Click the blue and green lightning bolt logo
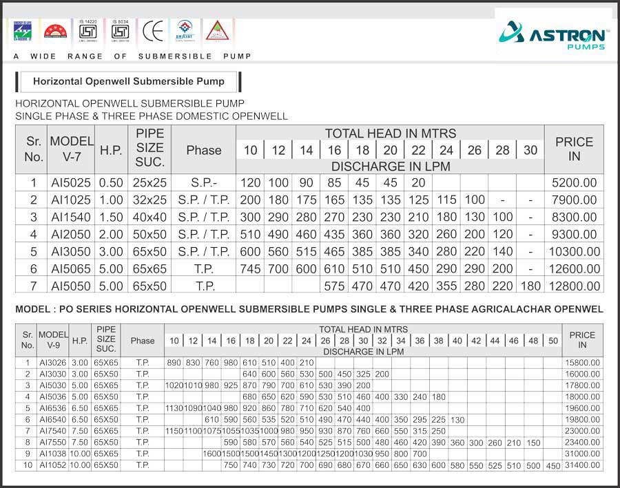620x488 pixels. coord(23,31)
